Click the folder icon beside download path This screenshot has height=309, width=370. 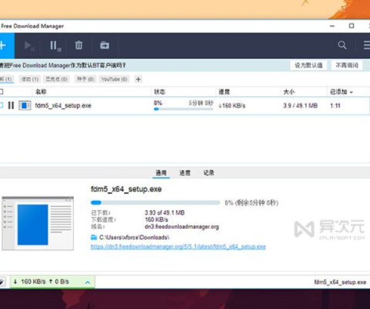[x=94, y=237]
